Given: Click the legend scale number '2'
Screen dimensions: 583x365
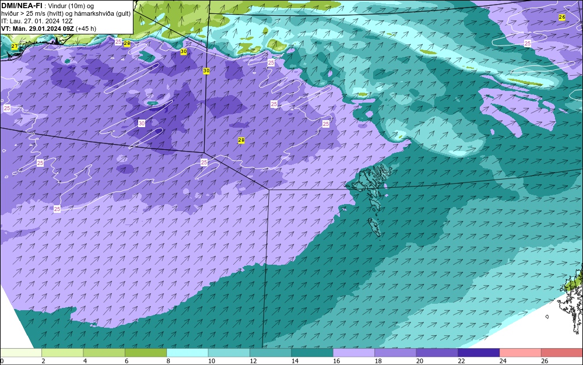Looking at the screenshot, I should (x=44, y=361).
